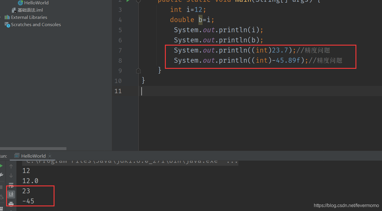Viewport: 382px width, 211px height.
Task: Click the 'Run:' tool window label
Action: [3, 156]
